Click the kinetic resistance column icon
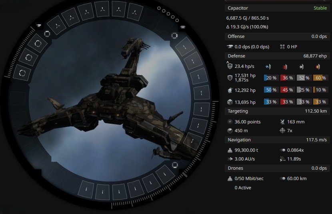Image resolution: width=332 pixels, height=214 pixels. tap(301, 67)
